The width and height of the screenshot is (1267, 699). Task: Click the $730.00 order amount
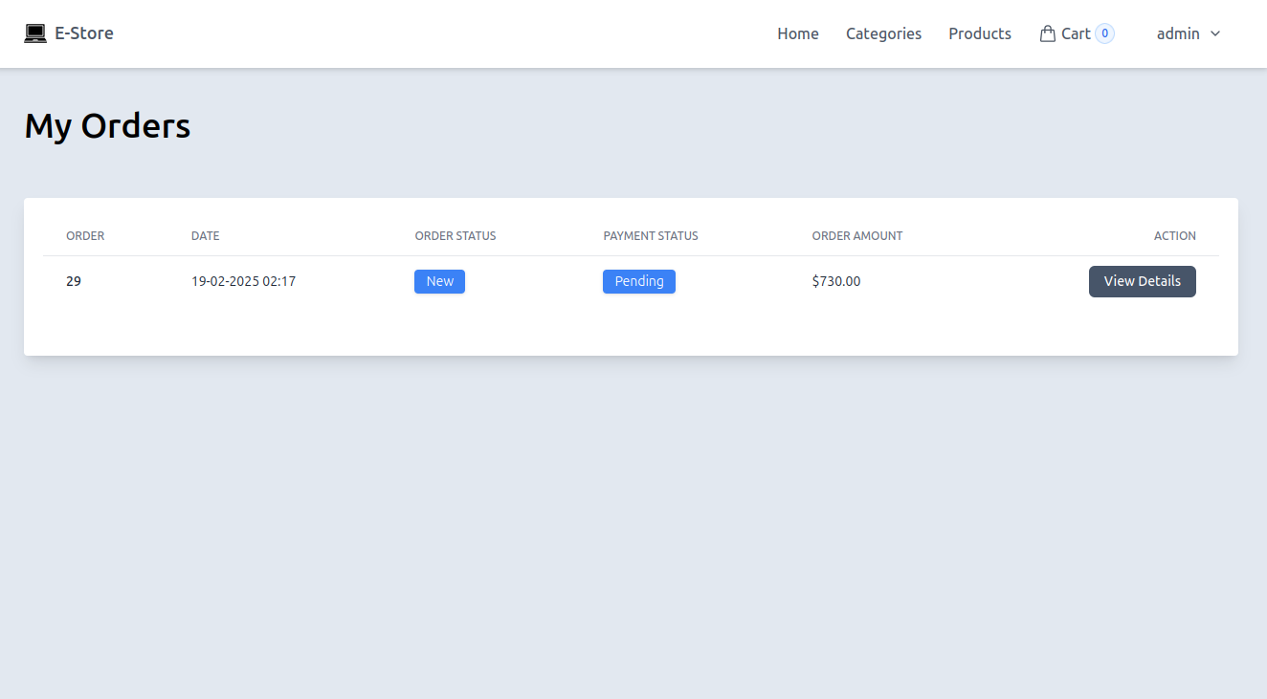(835, 281)
